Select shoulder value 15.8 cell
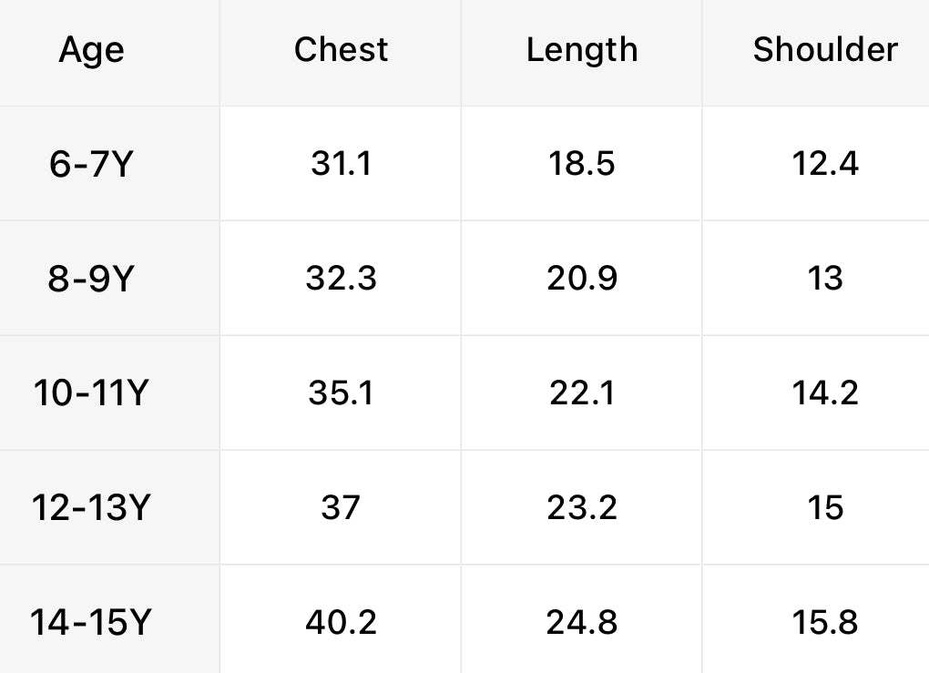This screenshot has height=673, width=929. (x=825, y=623)
